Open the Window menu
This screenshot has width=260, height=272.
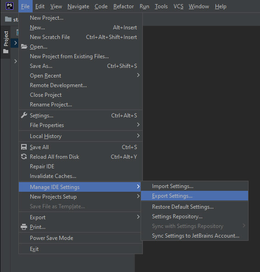(x=199, y=6)
